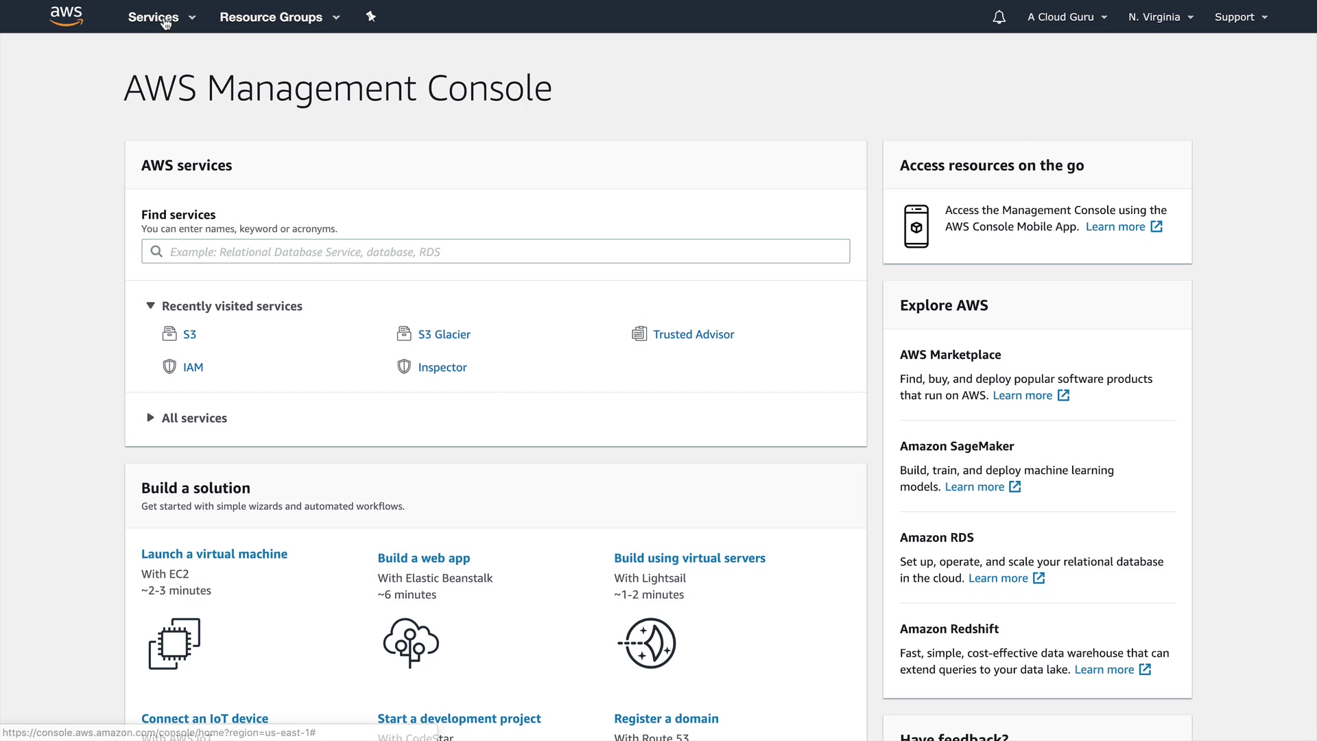Click the Elastic Beanstalk cloud tree icon
Viewport: 1317px width, 741px height.
(411, 643)
